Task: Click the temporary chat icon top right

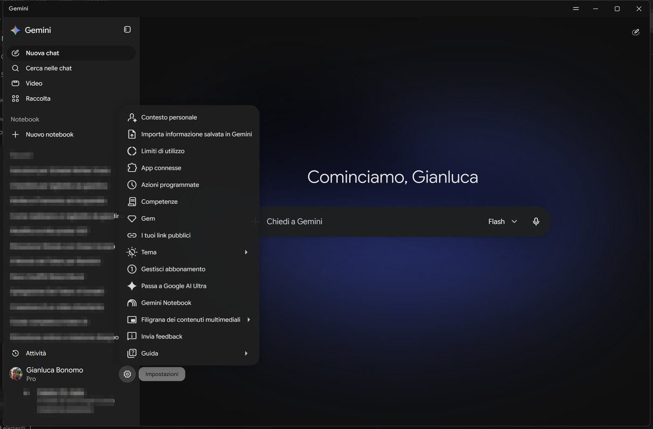Action: click(635, 32)
